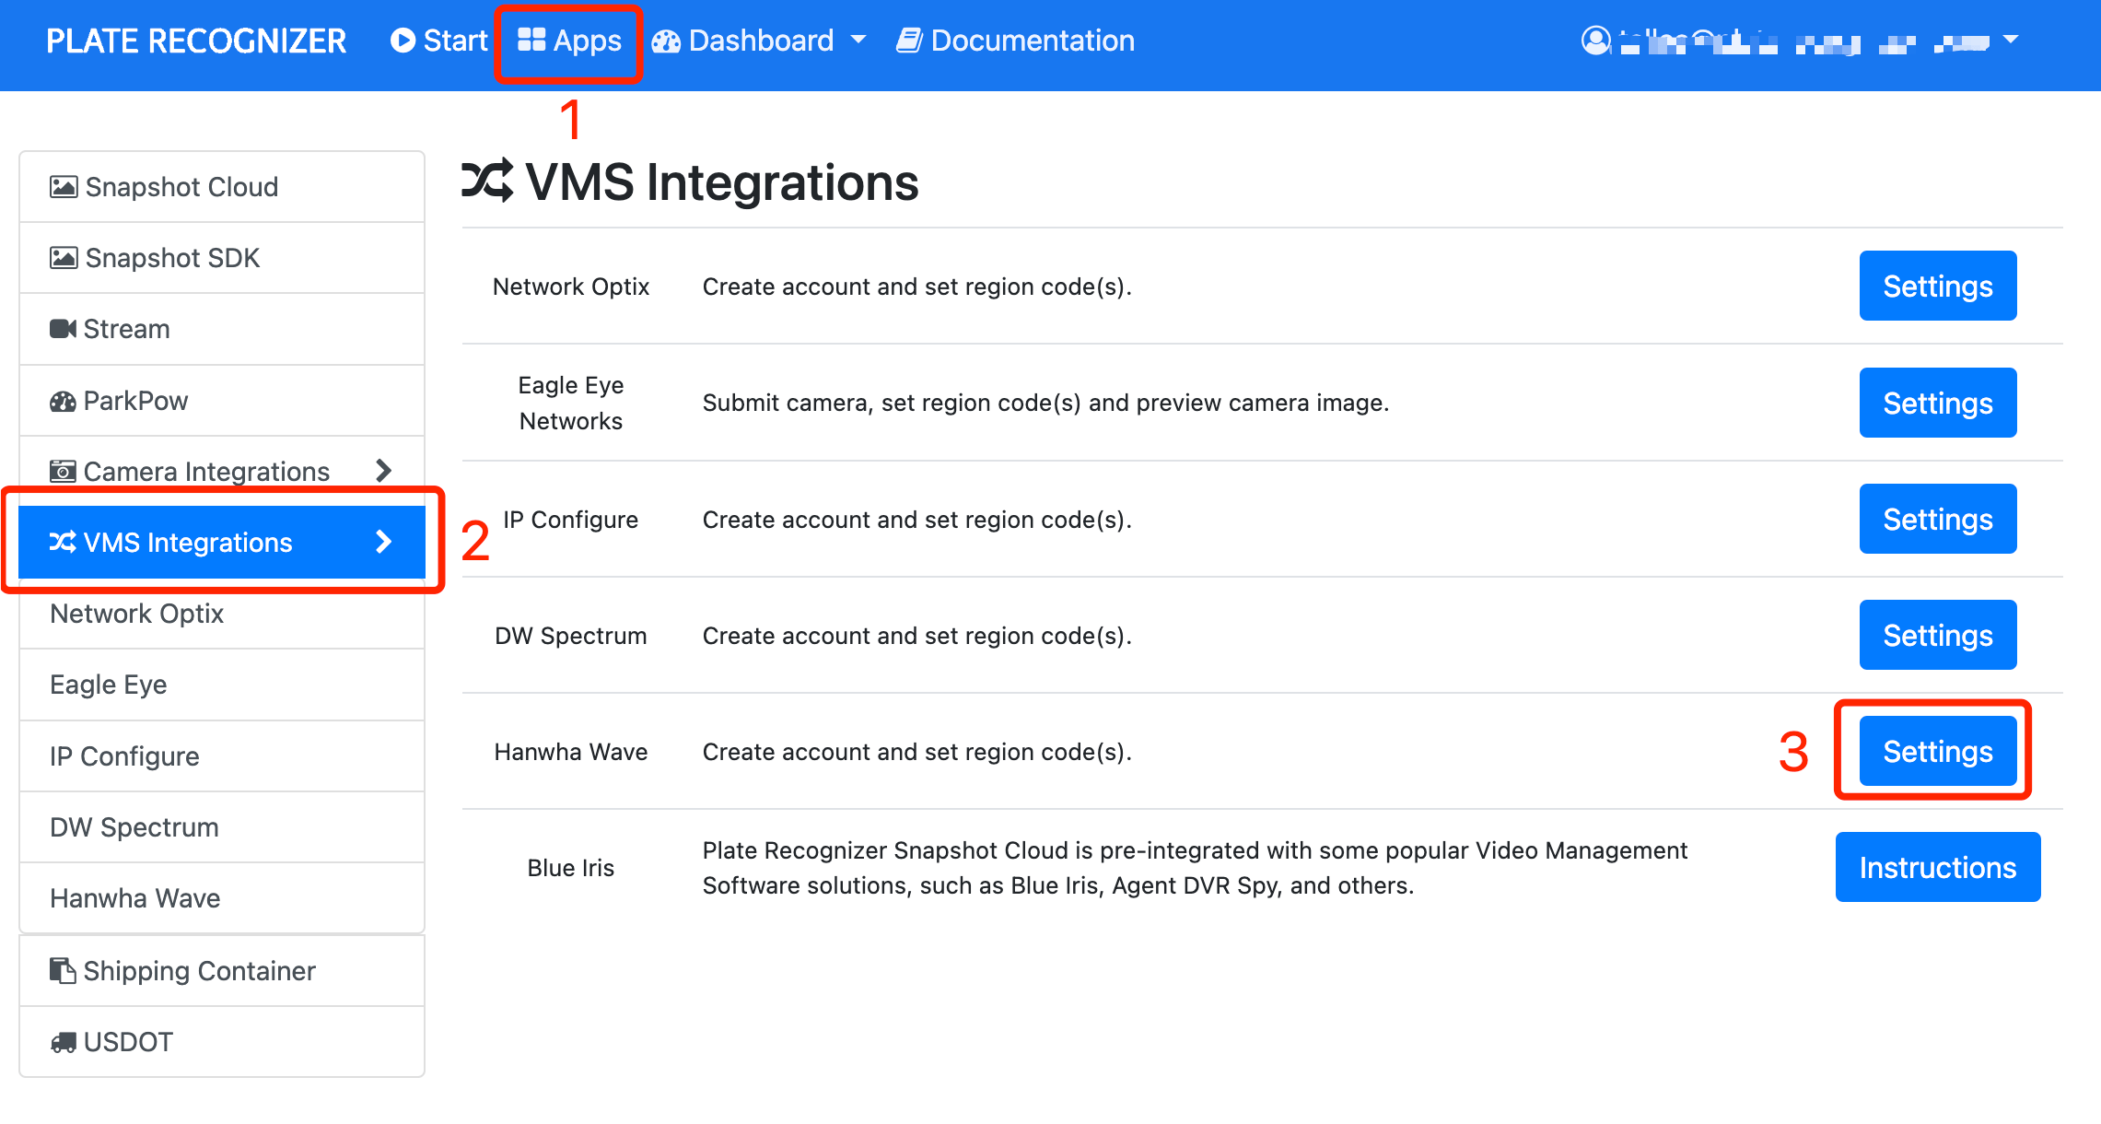Click Settings for Hanwha Wave row
The width and height of the screenshot is (2101, 1124).
[1938, 751]
